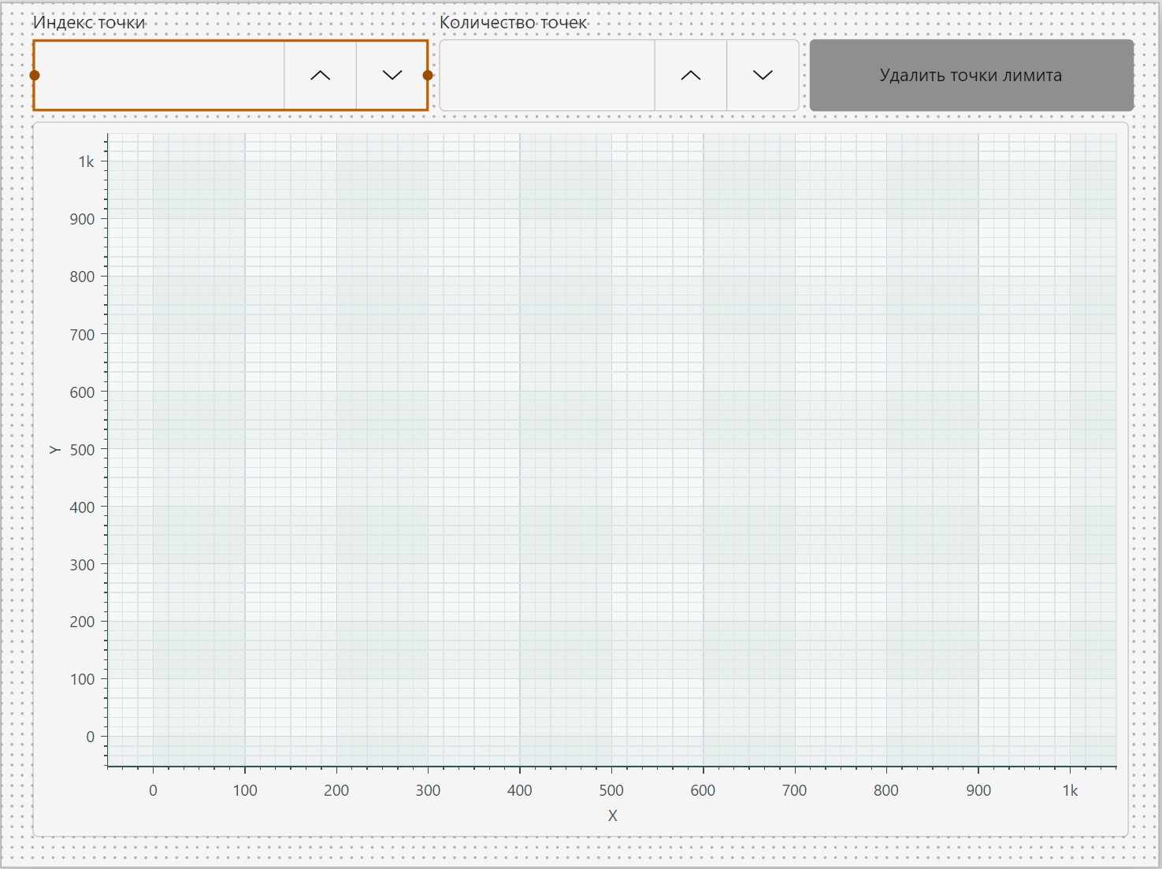Image resolution: width=1162 pixels, height=869 pixels.
Task: Click the down arrow of Индекс точки spinner
Action: pos(392,76)
